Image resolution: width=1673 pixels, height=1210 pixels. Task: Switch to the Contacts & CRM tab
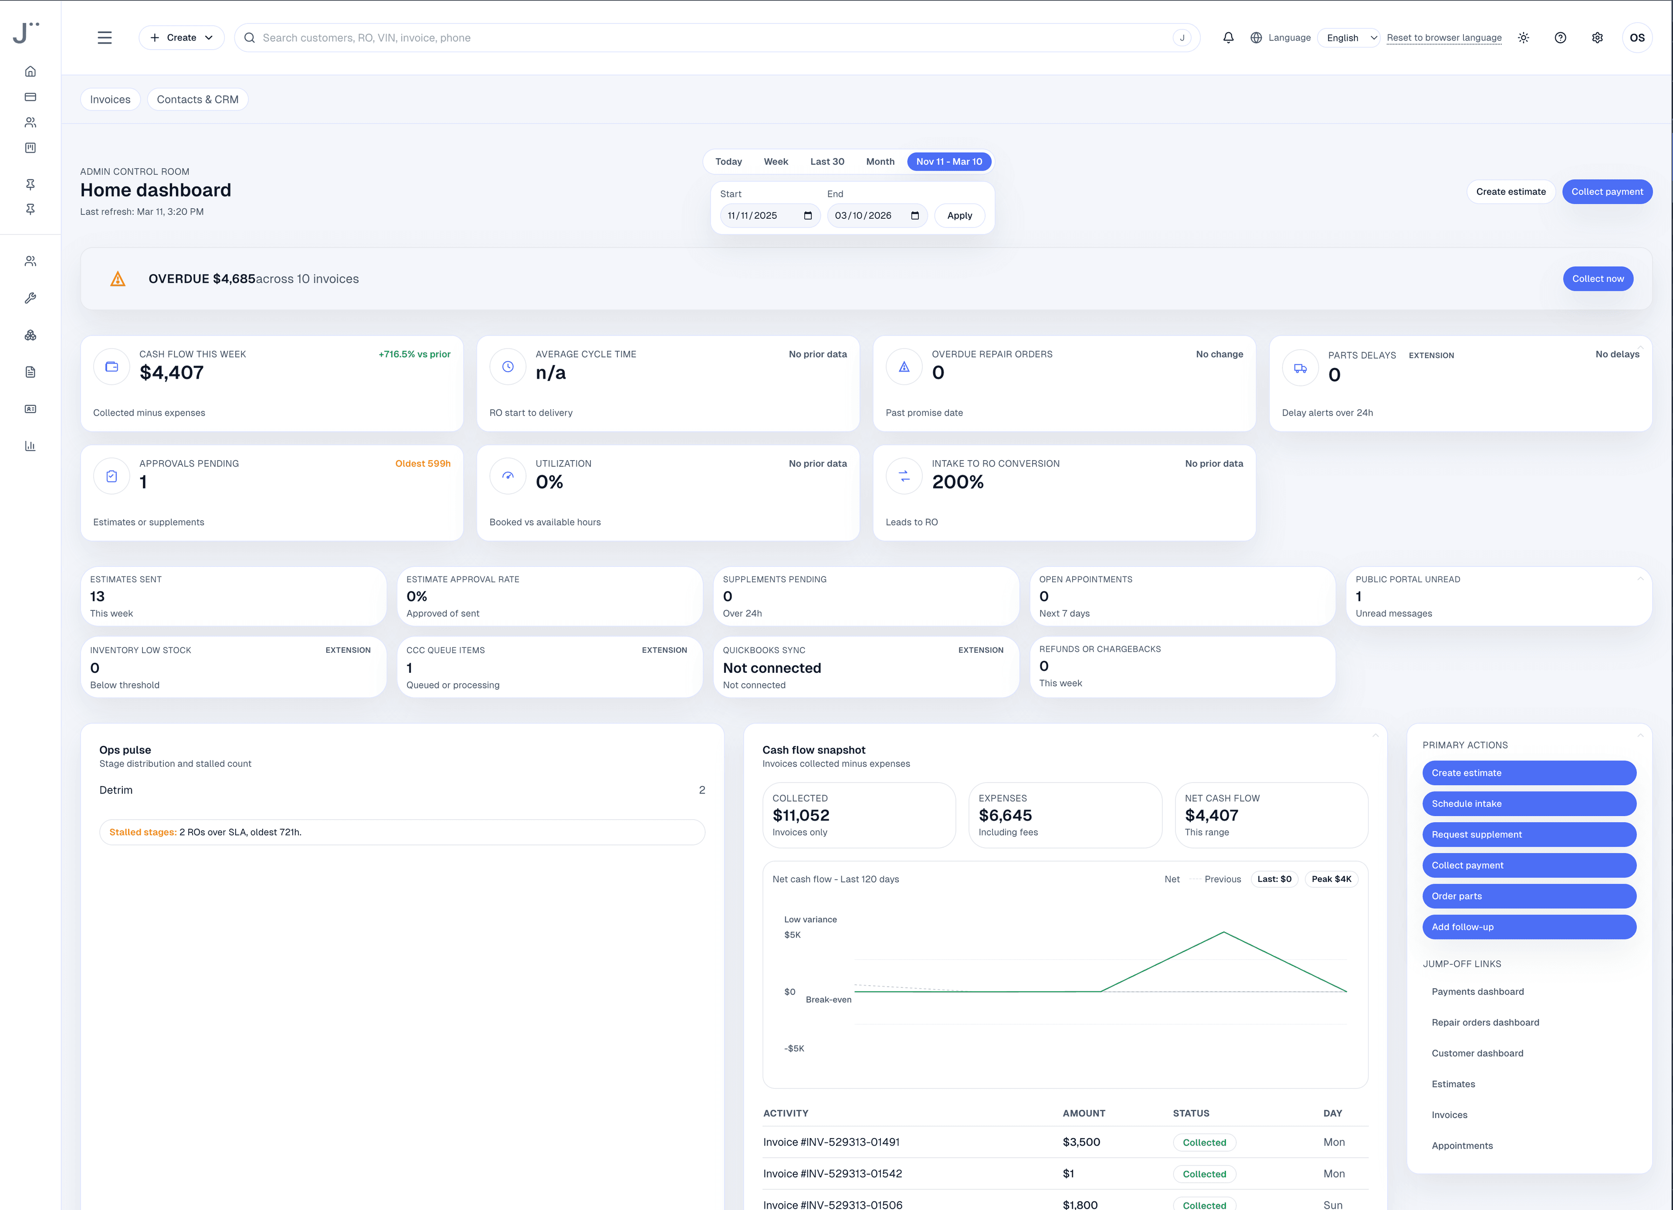tap(197, 99)
